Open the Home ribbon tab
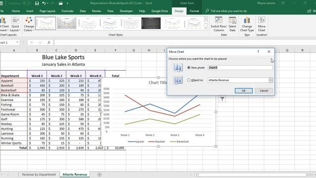Screen dimensions: 316x178 pos(16,11)
